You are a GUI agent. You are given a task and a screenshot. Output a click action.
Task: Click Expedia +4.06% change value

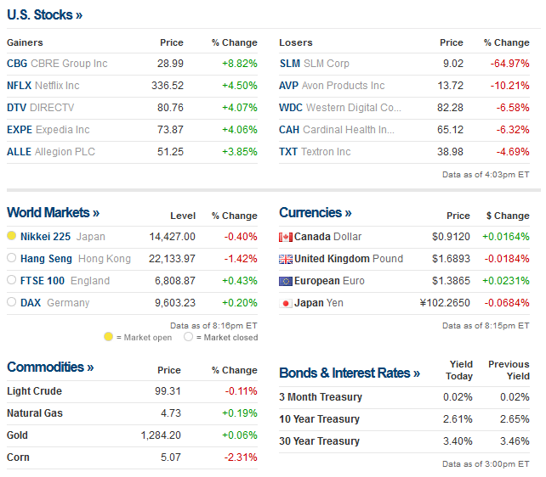(240, 130)
